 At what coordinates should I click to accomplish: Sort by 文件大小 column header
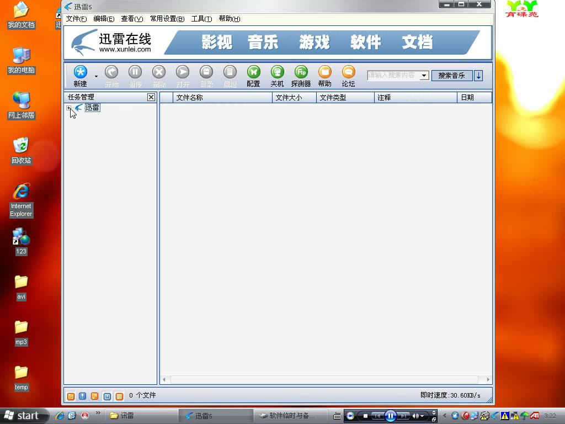pos(295,97)
